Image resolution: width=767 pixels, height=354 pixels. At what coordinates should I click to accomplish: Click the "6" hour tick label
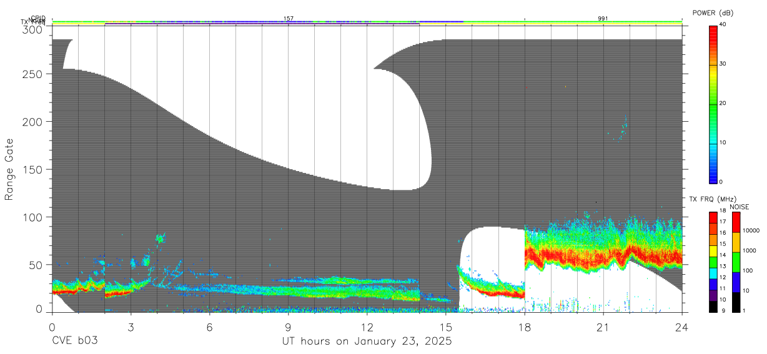click(x=209, y=327)
